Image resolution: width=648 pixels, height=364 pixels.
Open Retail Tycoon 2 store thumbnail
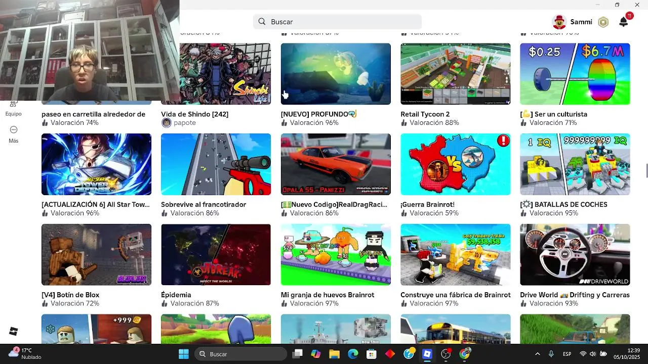(456, 74)
